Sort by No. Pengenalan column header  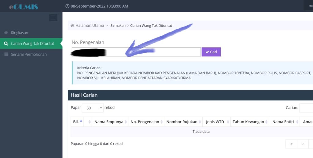tap(146, 122)
